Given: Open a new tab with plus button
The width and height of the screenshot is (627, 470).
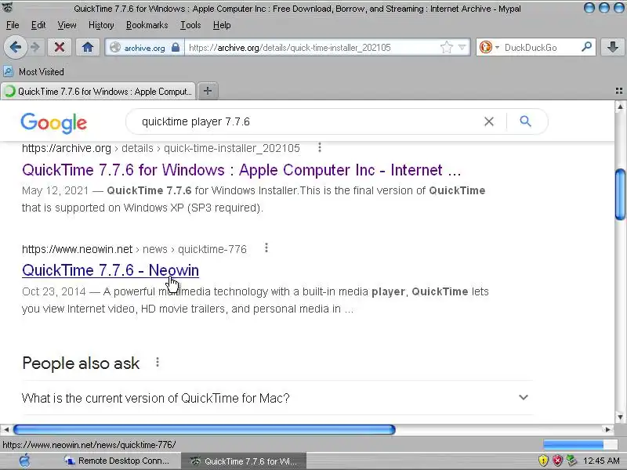Looking at the screenshot, I should point(208,91).
